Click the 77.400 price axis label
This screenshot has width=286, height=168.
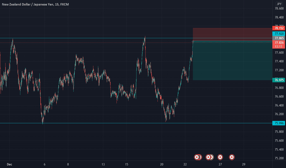pyautogui.click(x=279, y=61)
